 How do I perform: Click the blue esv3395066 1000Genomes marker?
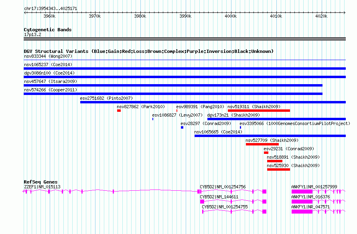pyautogui.click(x=240, y=127)
